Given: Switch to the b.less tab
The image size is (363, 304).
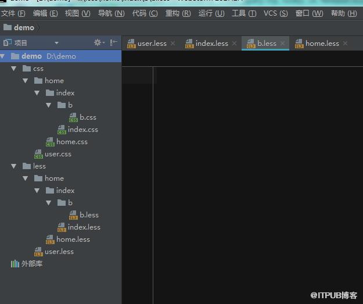Looking at the screenshot, I should (x=267, y=44).
